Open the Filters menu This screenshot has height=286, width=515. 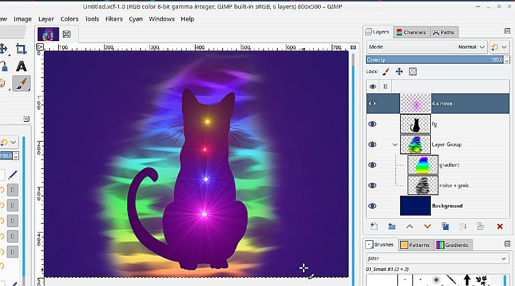[x=114, y=19]
